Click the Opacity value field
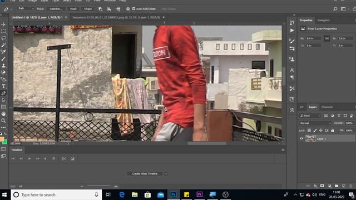Image resolution: width=356 pixels, height=200 pixels. click(x=349, y=123)
